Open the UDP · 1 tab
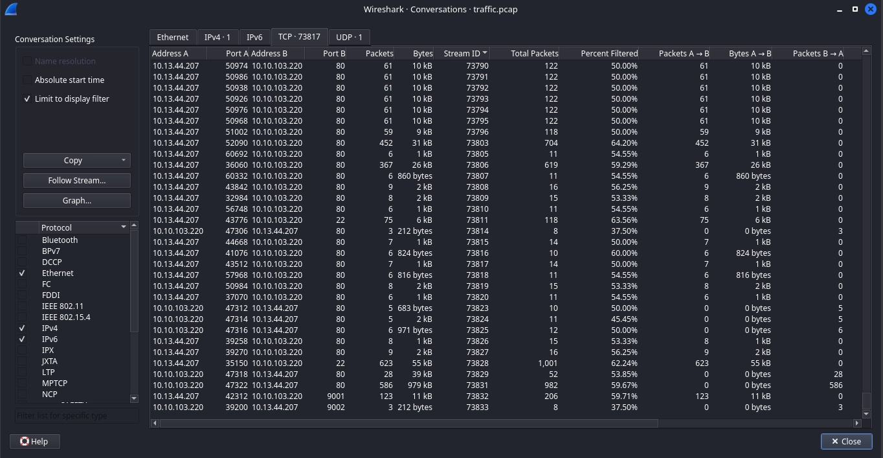 coord(349,37)
